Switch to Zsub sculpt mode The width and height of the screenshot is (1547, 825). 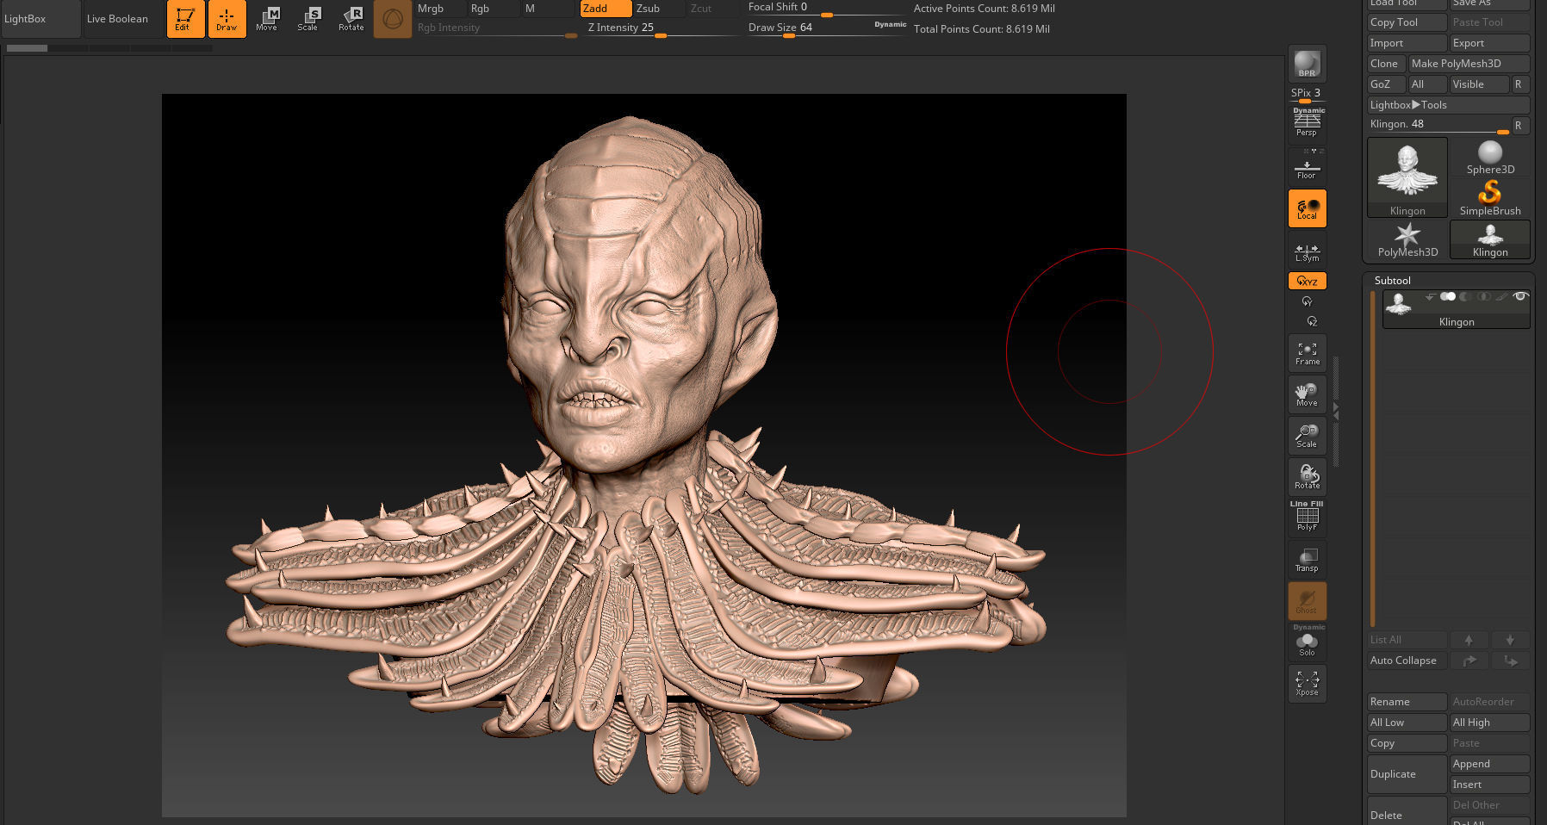pos(659,9)
